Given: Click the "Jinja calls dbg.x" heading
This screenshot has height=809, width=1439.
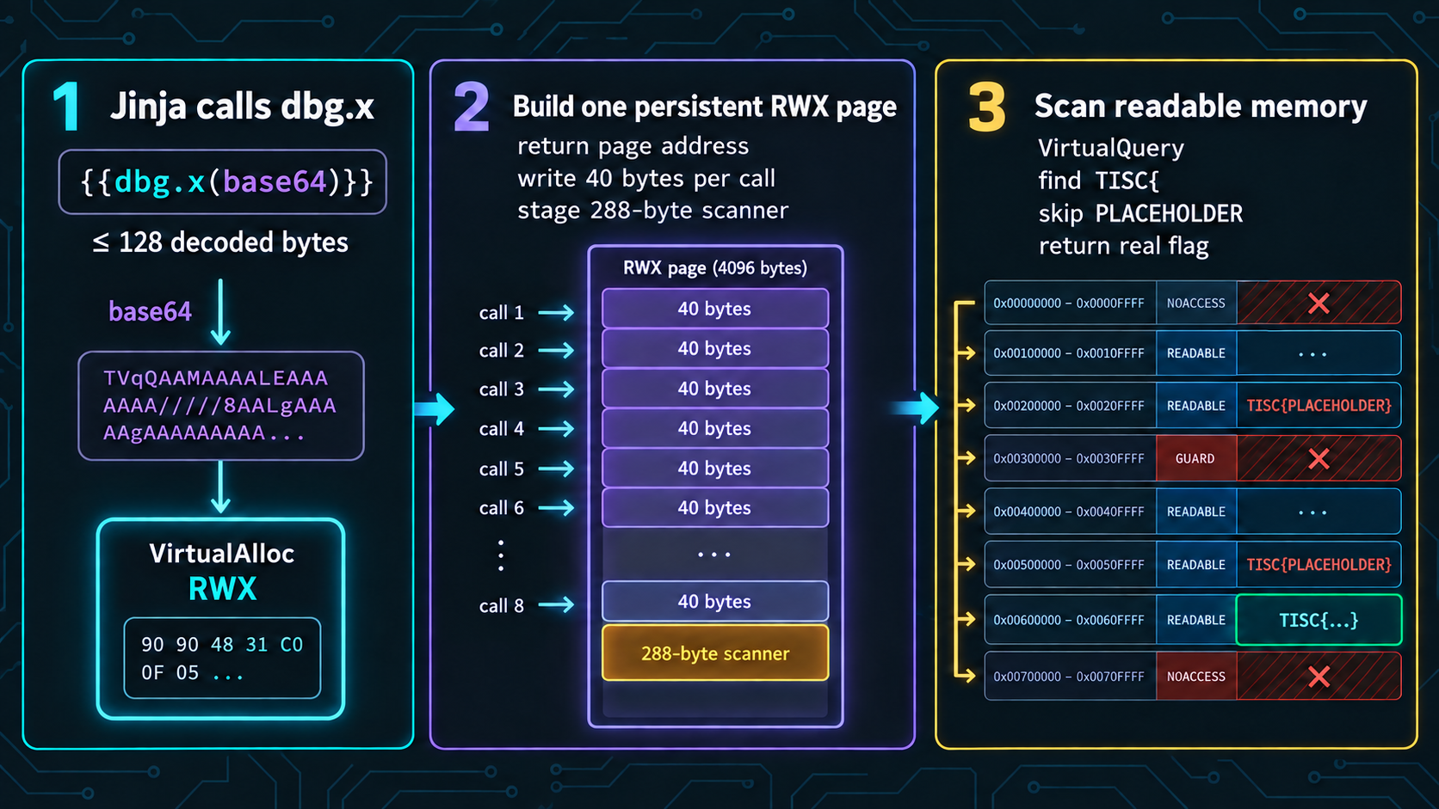Looking at the screenshot, I should point(242,107).
